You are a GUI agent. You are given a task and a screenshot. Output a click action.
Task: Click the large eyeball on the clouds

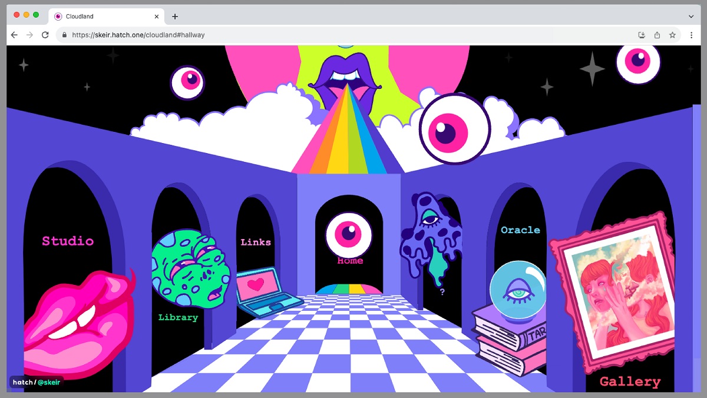coord(454,129)
